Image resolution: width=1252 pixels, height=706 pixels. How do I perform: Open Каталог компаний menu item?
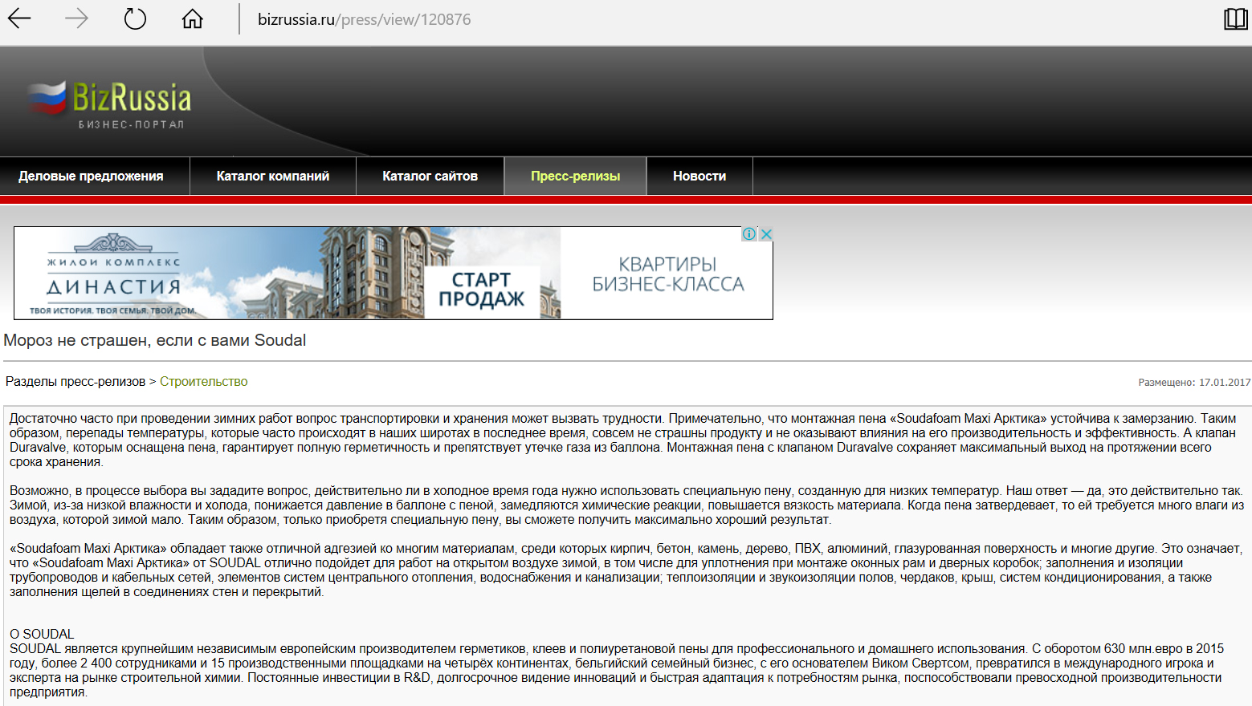(273, 176)
